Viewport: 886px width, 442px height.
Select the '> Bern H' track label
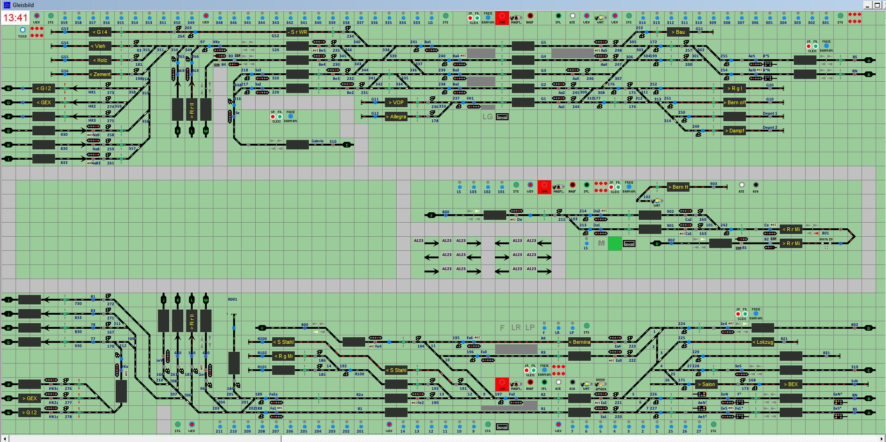click(x=678, y=187)
